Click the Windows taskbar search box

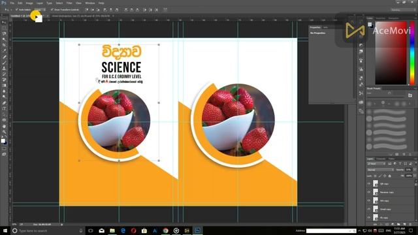pyautogui.click(x=48, y=230)
